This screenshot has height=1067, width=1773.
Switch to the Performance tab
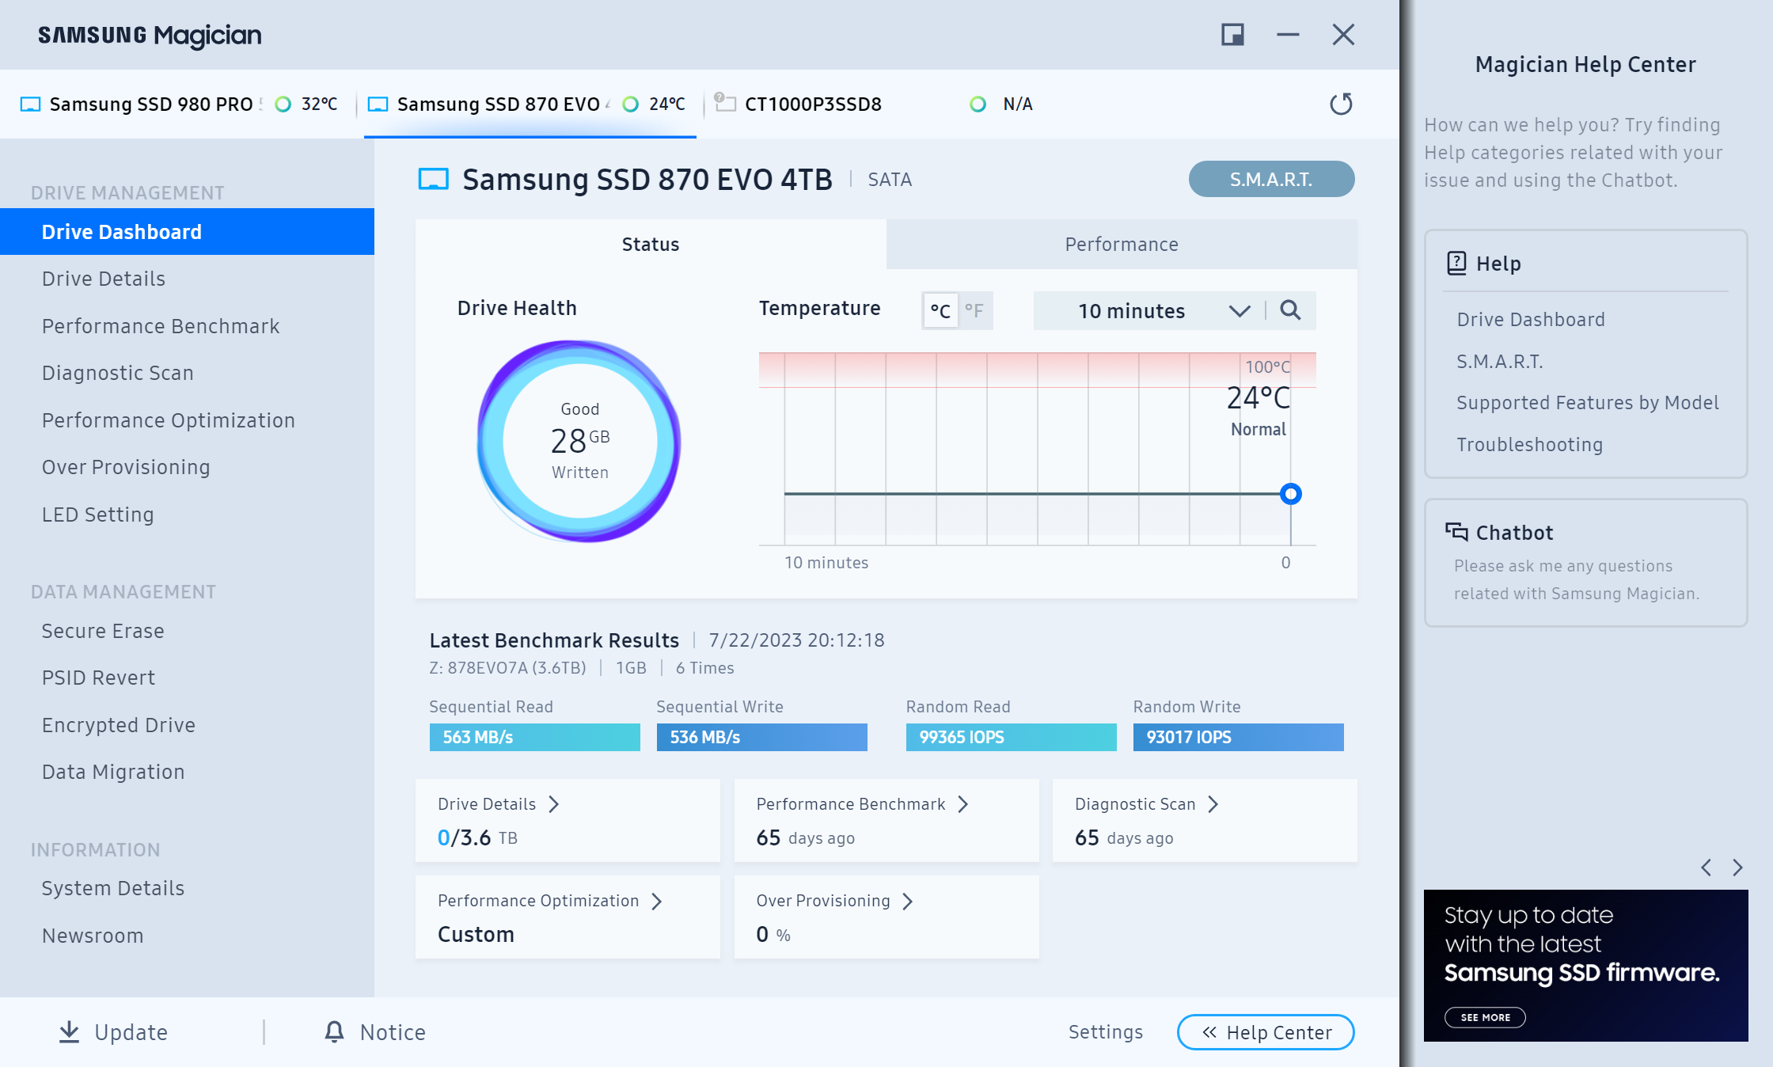tap(1122, 244)
